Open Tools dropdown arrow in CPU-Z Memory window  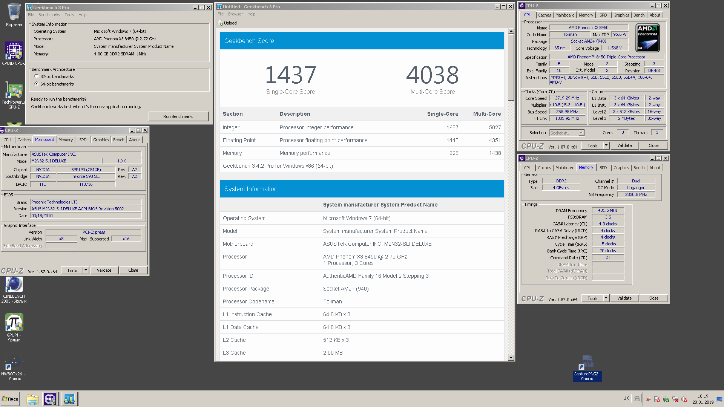[606, 298]
